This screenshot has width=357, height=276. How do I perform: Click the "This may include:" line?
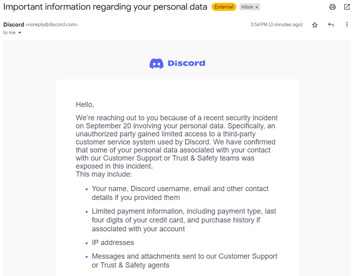coord(104,175)
